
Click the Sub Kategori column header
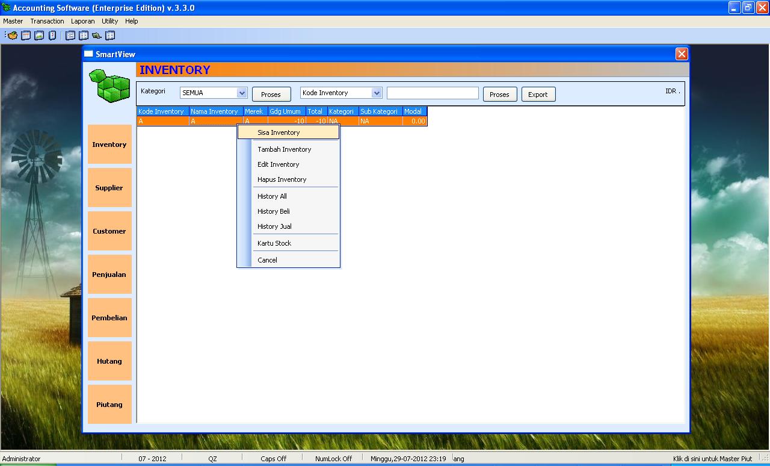381,111
